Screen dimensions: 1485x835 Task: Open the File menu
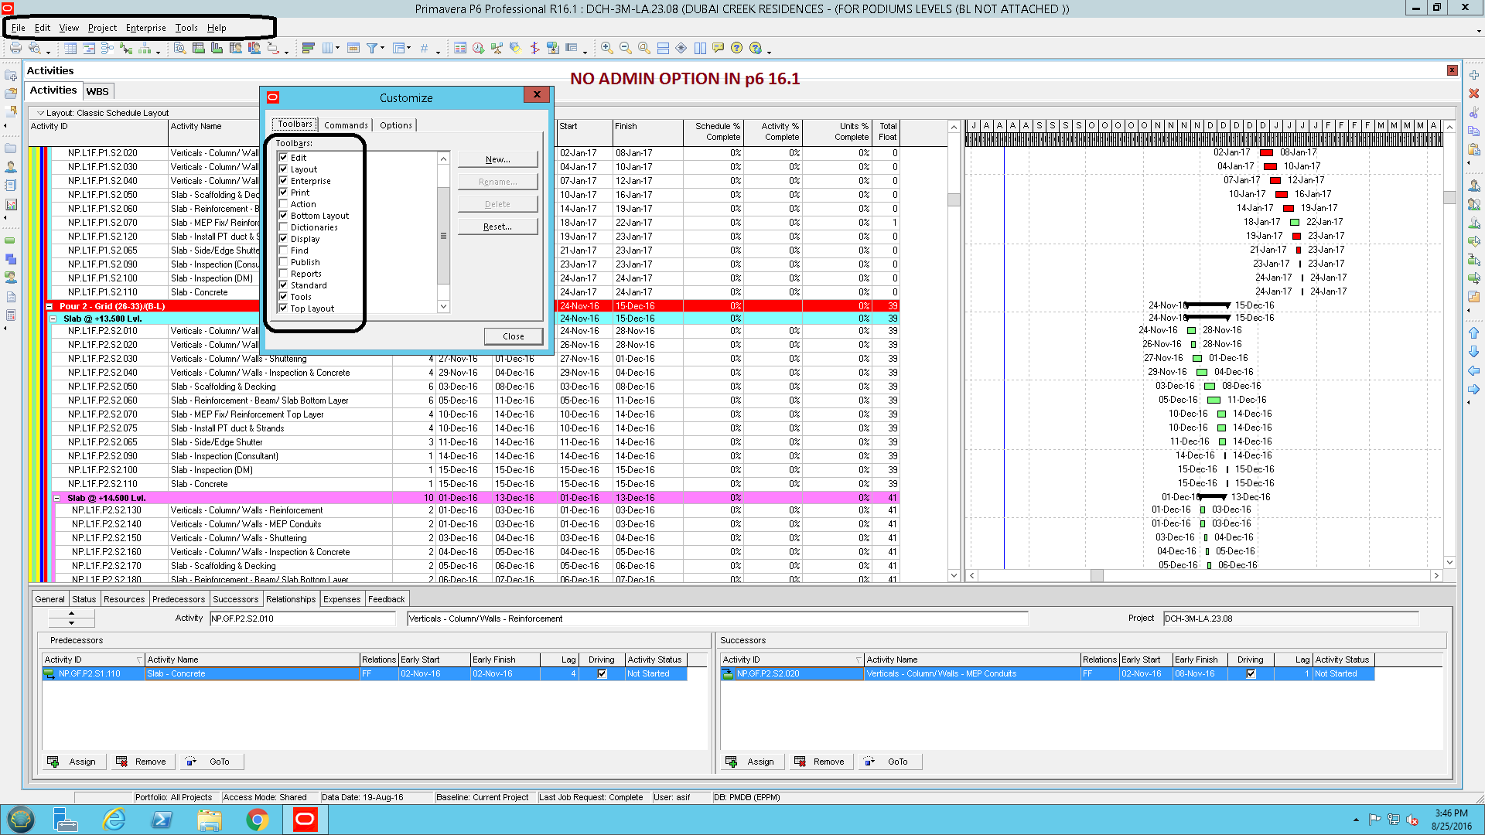[x=19, y=28]
